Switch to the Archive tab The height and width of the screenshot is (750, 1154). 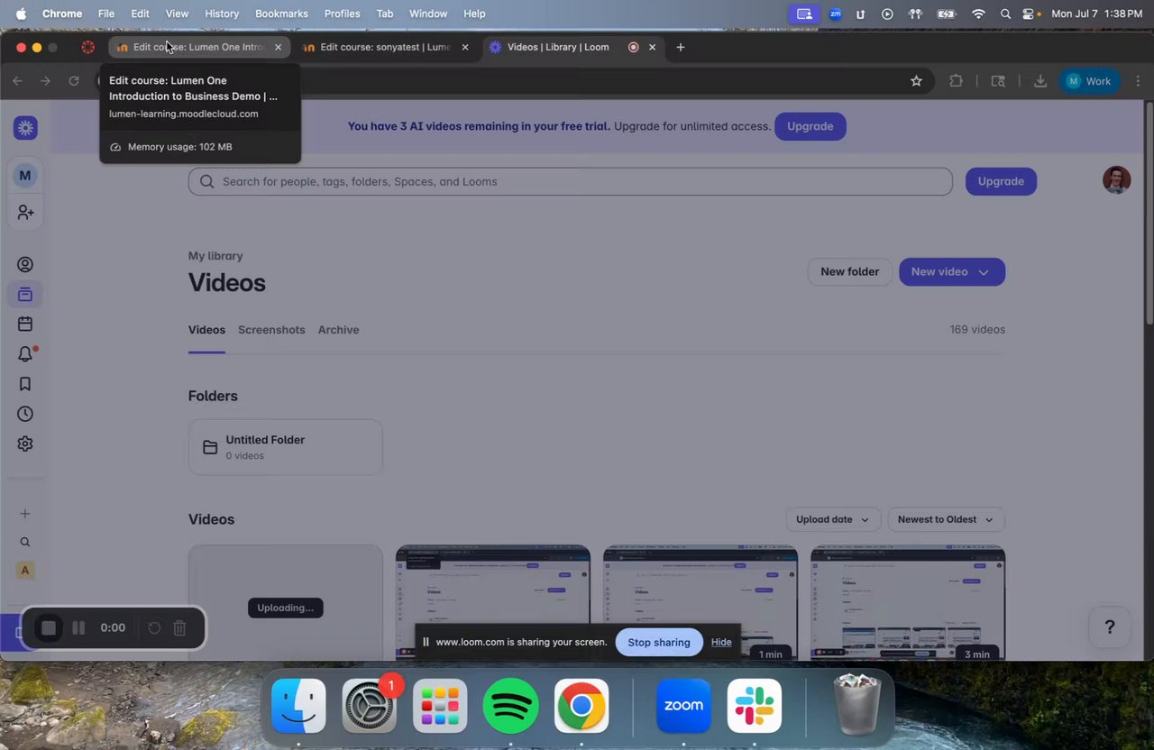click(338, 330)
